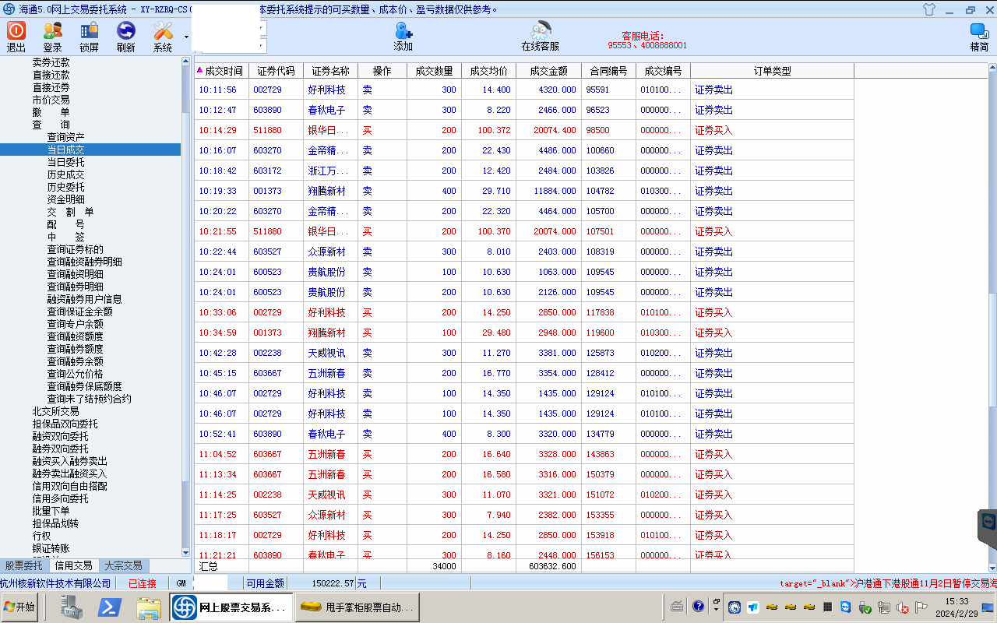The width and height of the screenshot is (997, 623).
Task: Click the 登录 (login) toolbar icon
Action: point(53,36)
